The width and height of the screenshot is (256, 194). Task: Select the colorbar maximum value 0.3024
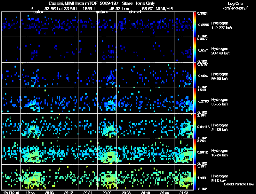click(x=202, y=13)
